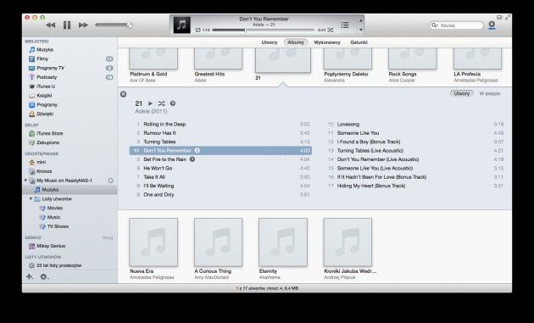Open the Up Next list icon
This screenshot has height=323, width=534.
click(x=345, y=25)
